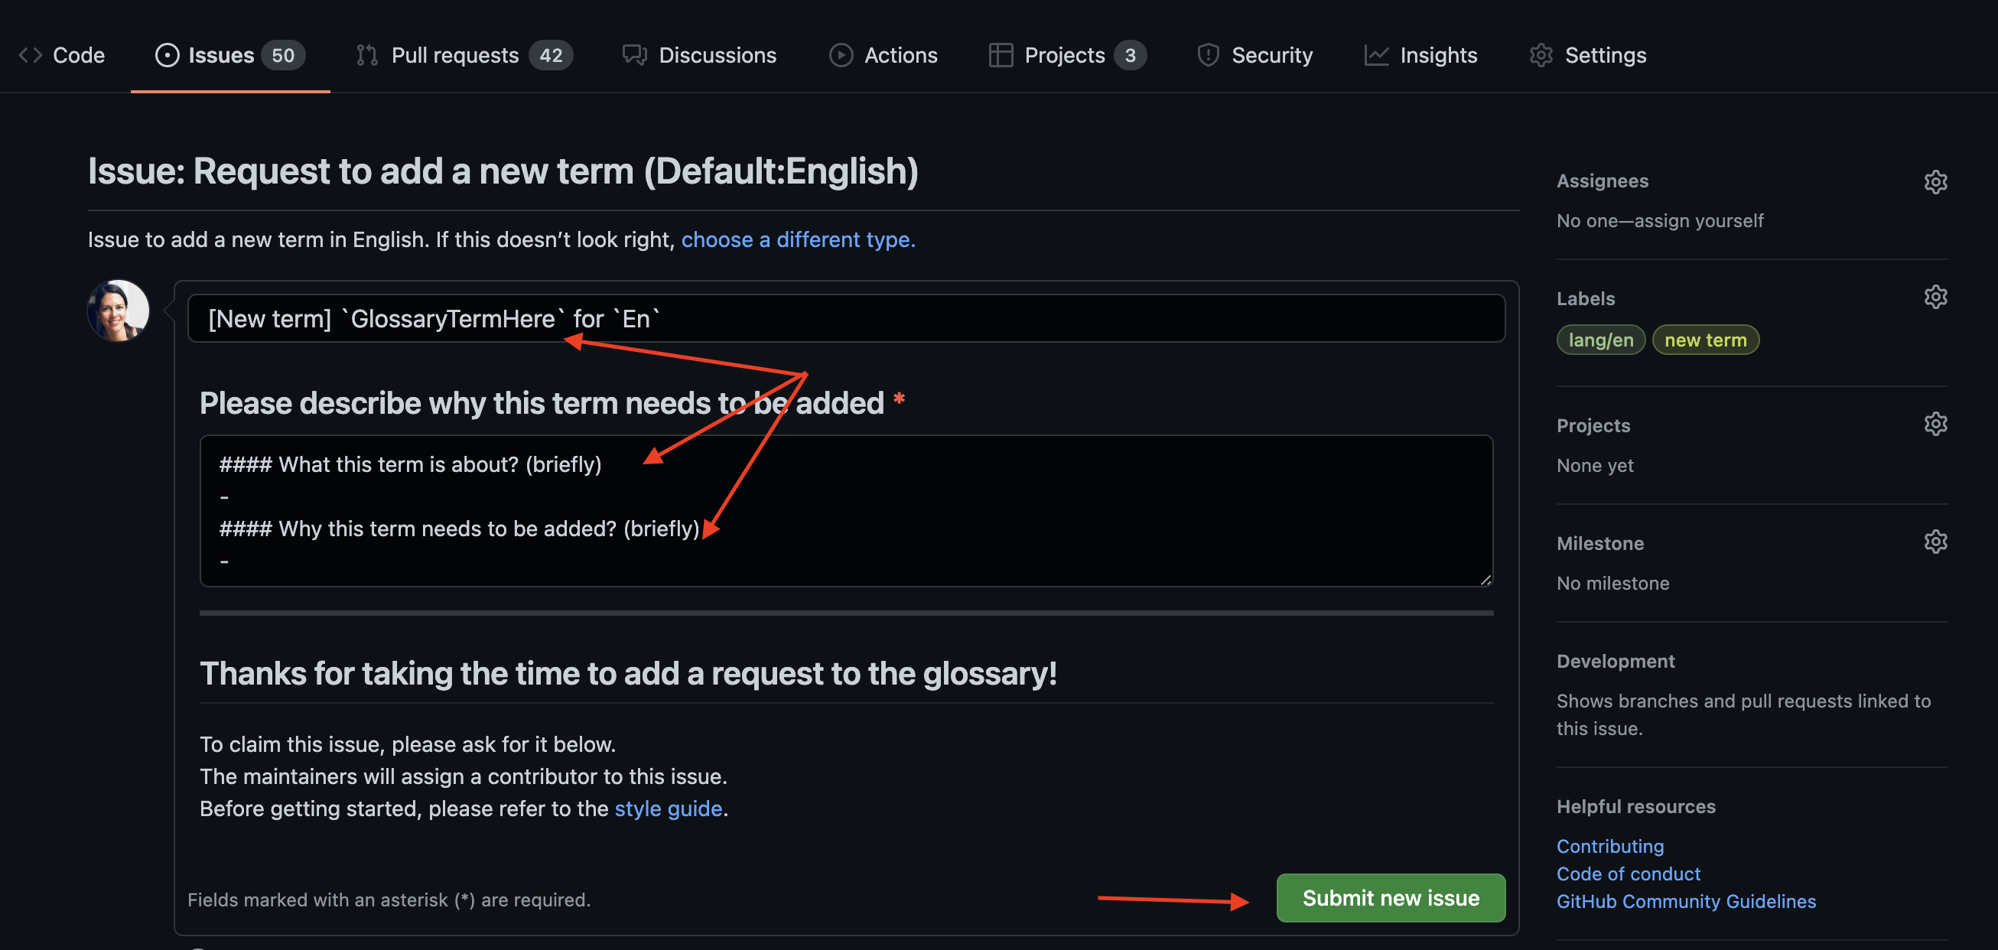Open the repository Settings tab
This screenshot has height=950, width=1998.
pos(1588,55)
